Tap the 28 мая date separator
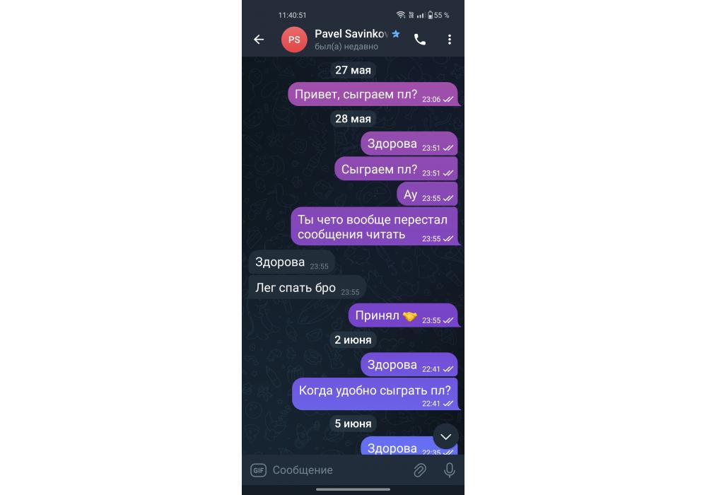Image resolution: width=707 pixels, height=495 pixels. point(353,119)
